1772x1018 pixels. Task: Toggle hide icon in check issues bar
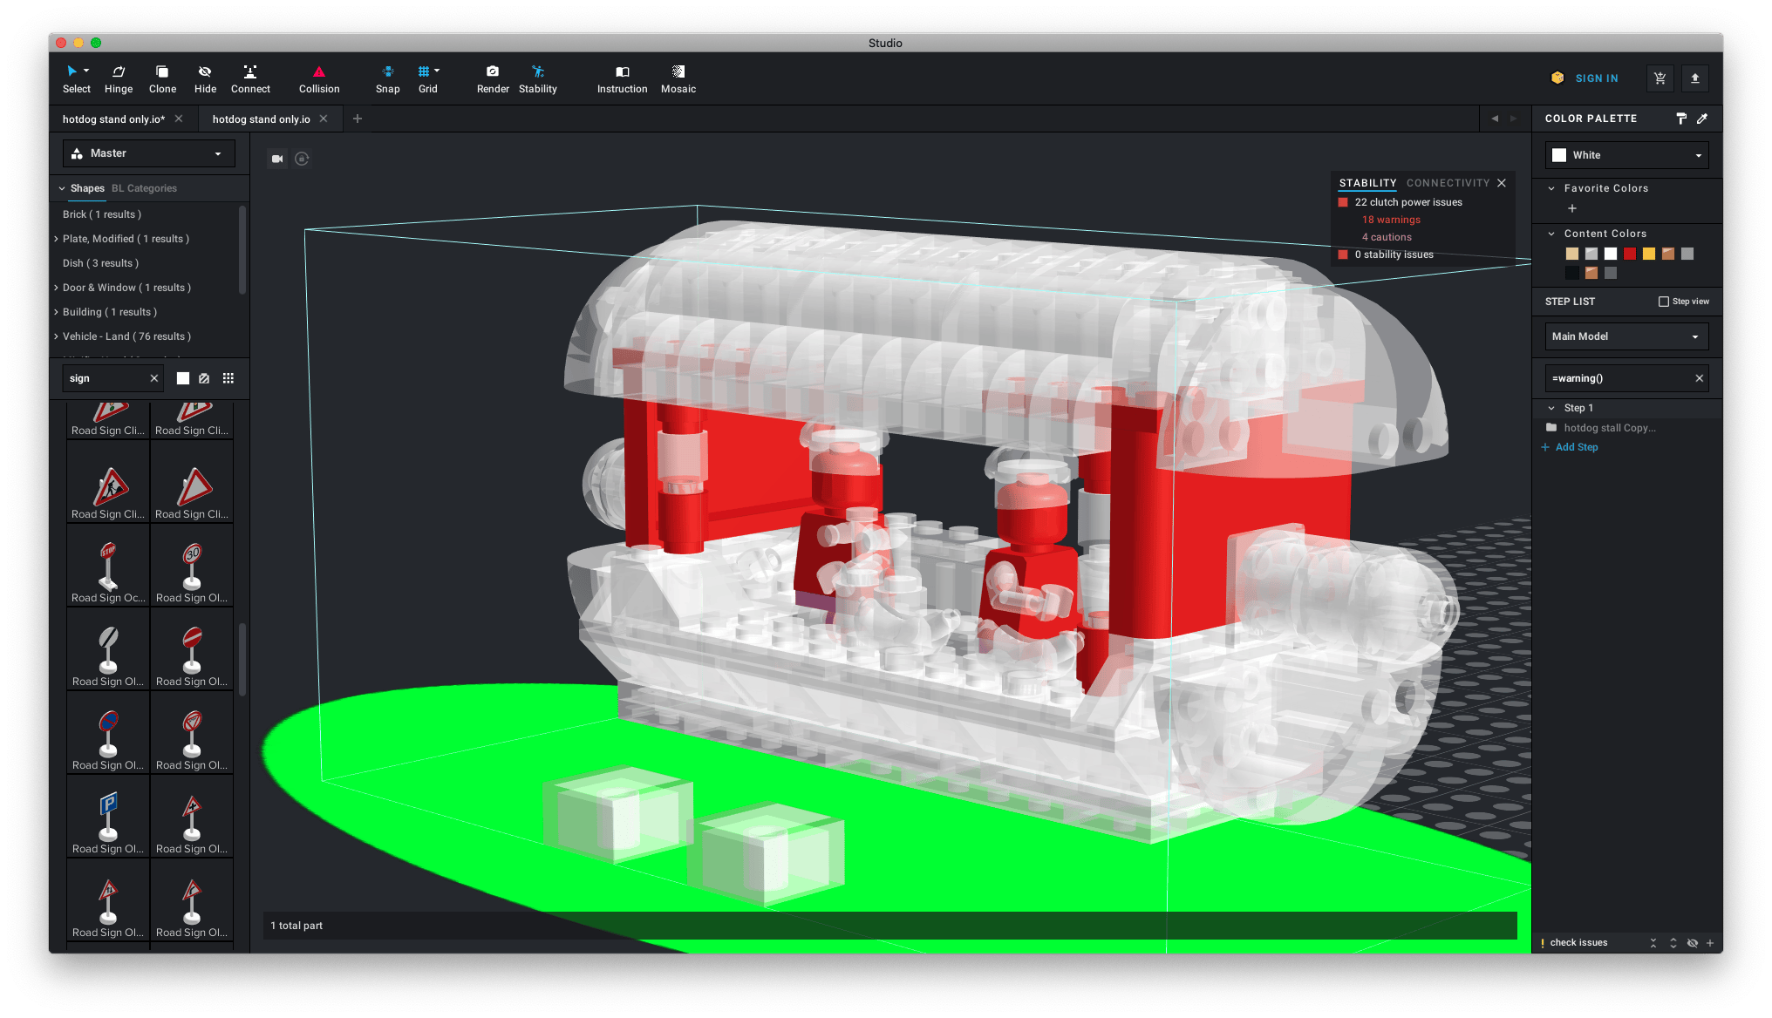point(1692,943)
